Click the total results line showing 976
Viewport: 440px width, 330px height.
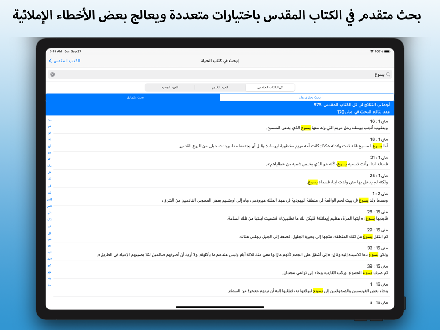[352, 105]
